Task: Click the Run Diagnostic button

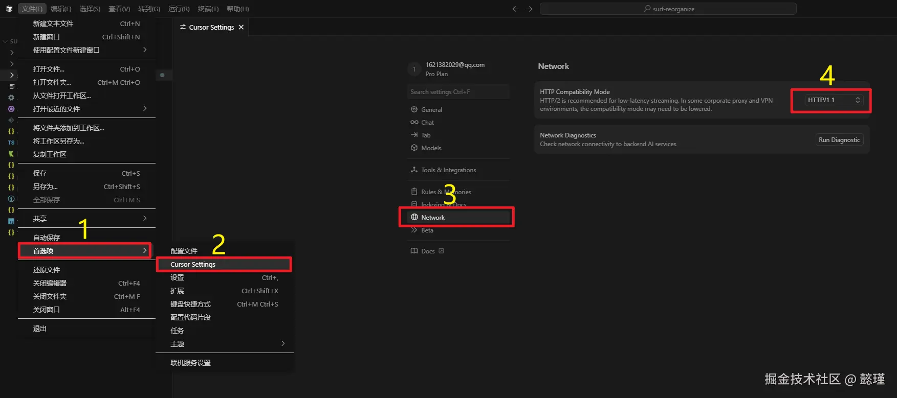Action: coord(839,140)
